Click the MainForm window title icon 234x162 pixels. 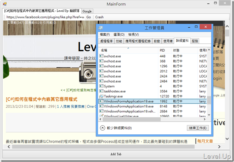5,4
